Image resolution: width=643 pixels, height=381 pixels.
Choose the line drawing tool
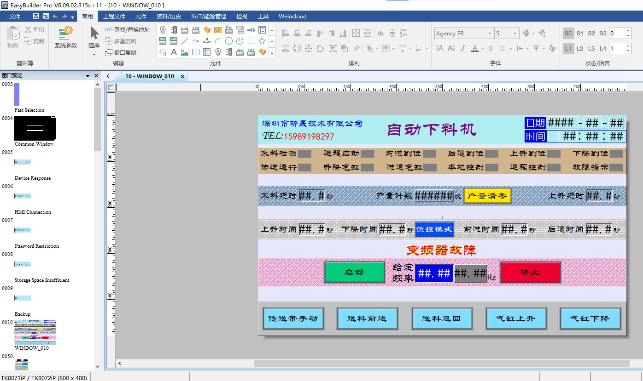click(x=185, y=41)
